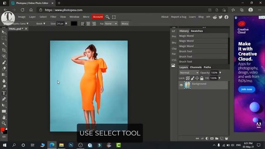Align text left

click(x=82, y=24)
